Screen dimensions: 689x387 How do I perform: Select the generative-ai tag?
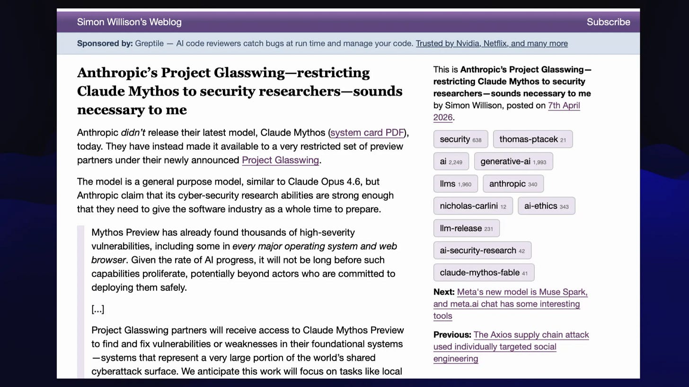pyautogui.click(x=513, y=162)
